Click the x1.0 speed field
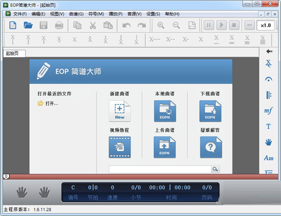The image size is (281, 216). tap(265, 25)
